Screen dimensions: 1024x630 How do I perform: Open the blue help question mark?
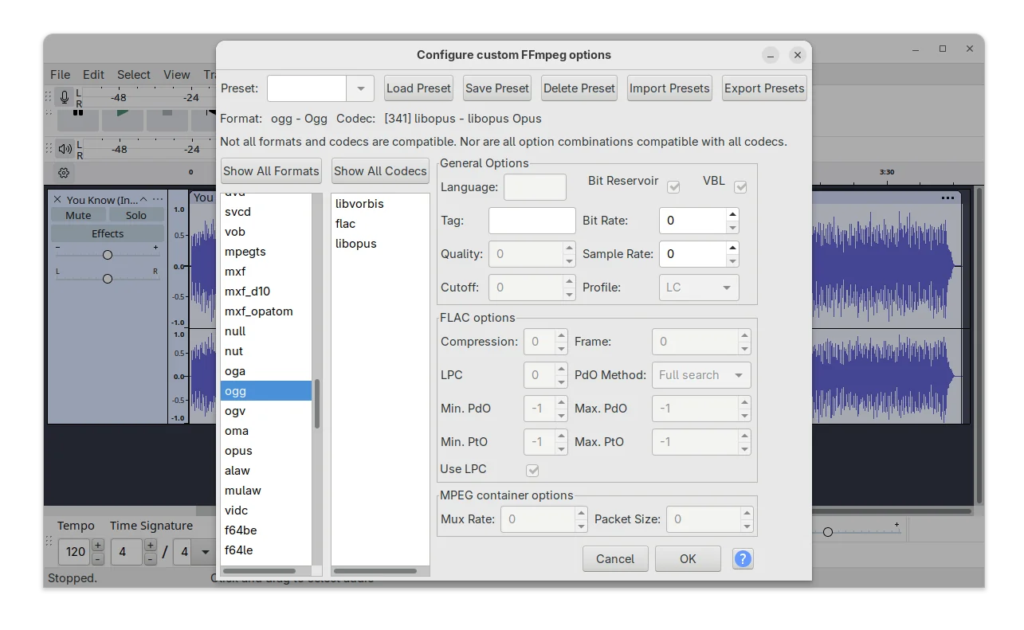742,559
